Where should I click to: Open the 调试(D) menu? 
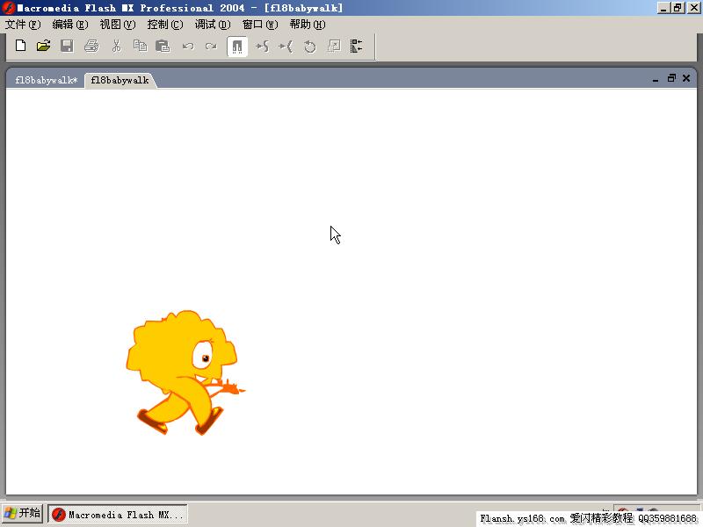[x=213, y=25]
